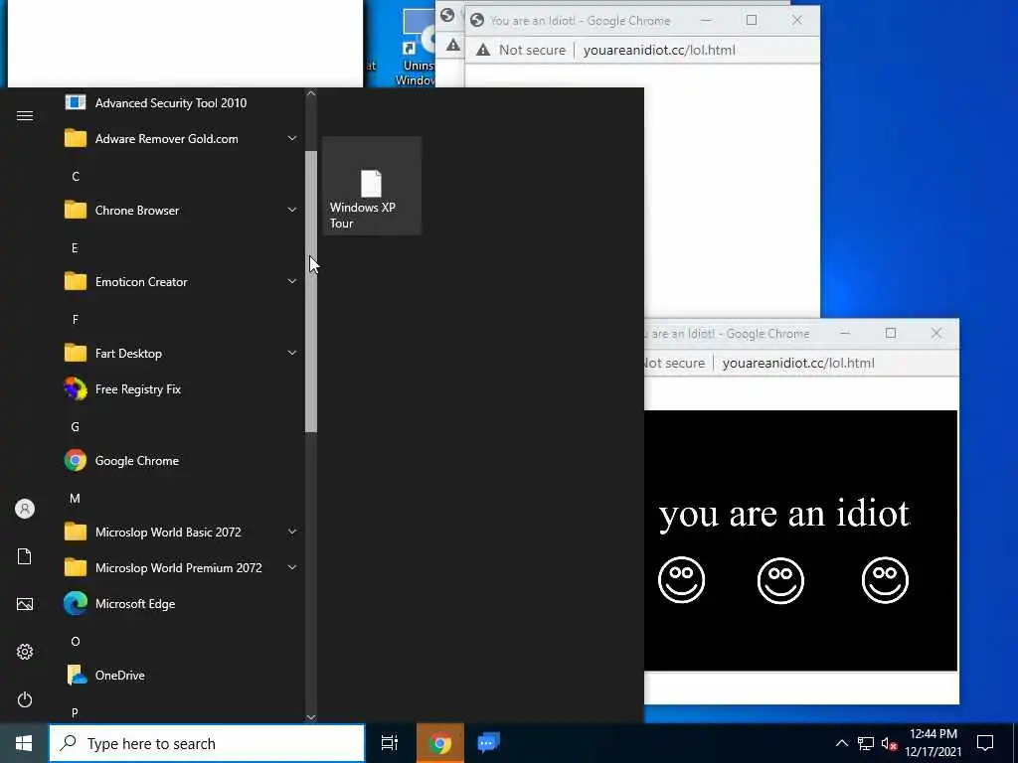This screenshot has width=1018, height=763.
Task: Click the Chrome taskbar icon
Action: tap(440, 743)
